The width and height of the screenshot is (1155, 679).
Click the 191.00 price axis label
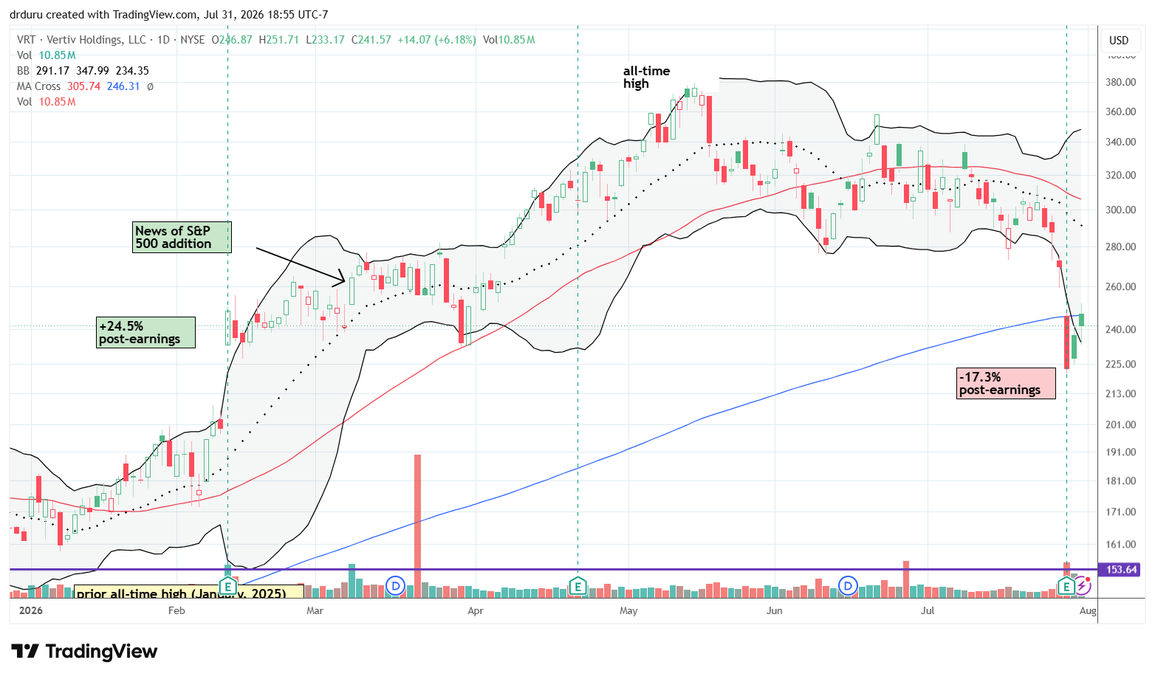[1121, 452]
